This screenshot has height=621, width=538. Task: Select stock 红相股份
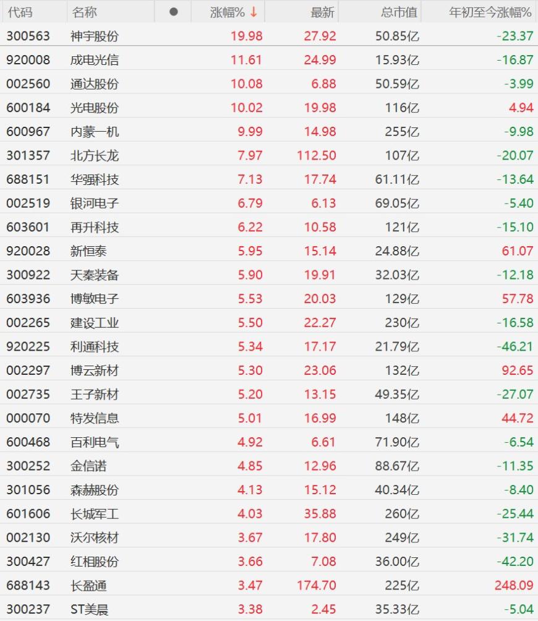pyautogui.click(x=95, y=562)
